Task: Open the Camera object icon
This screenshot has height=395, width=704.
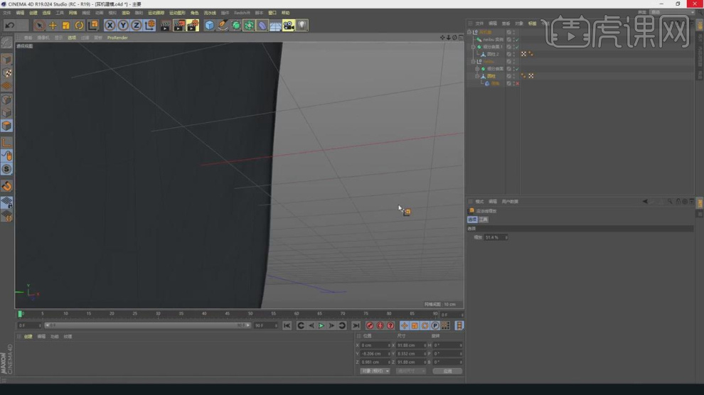Action: (x=288, y=26)
